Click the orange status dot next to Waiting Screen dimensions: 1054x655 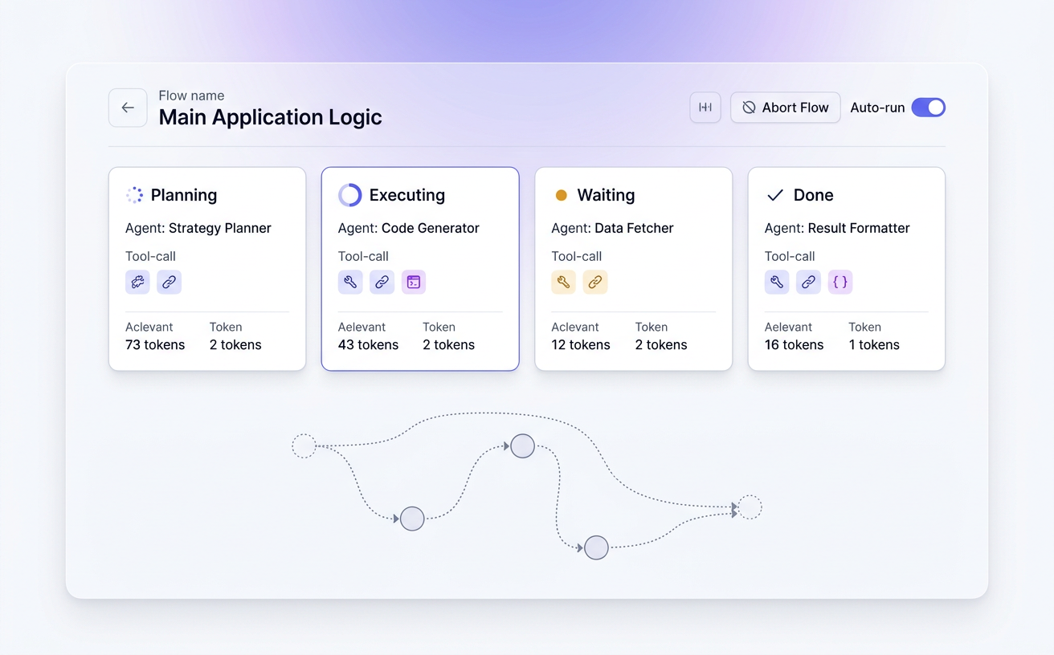point(562,195)
